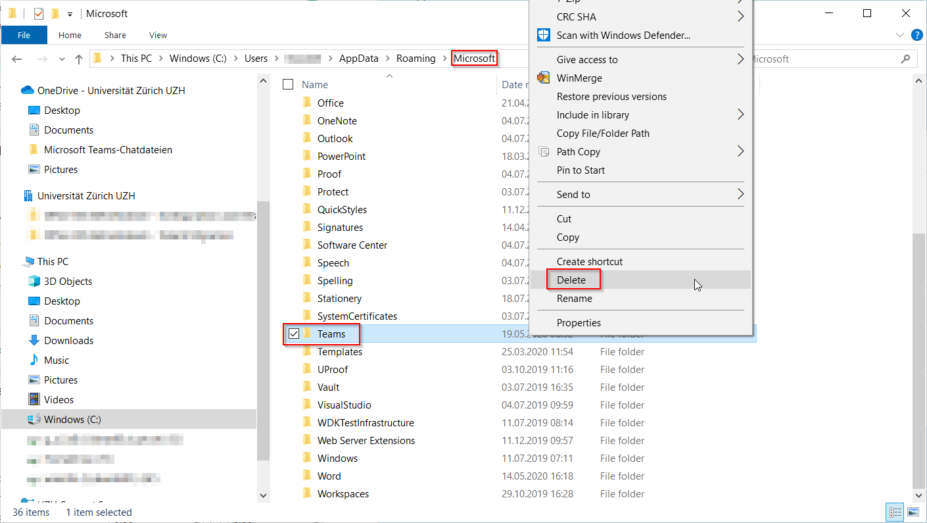Select 3D Objects in navigation pane
The image size is (927, 523).
click(x=68, y=281)
